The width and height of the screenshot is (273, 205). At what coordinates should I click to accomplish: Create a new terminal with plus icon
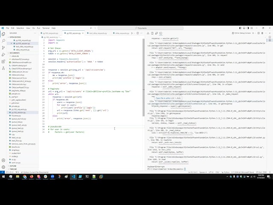pos(253,33)
